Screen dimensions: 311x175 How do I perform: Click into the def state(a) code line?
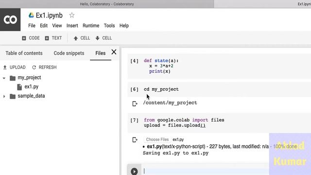tap(161, 60)
